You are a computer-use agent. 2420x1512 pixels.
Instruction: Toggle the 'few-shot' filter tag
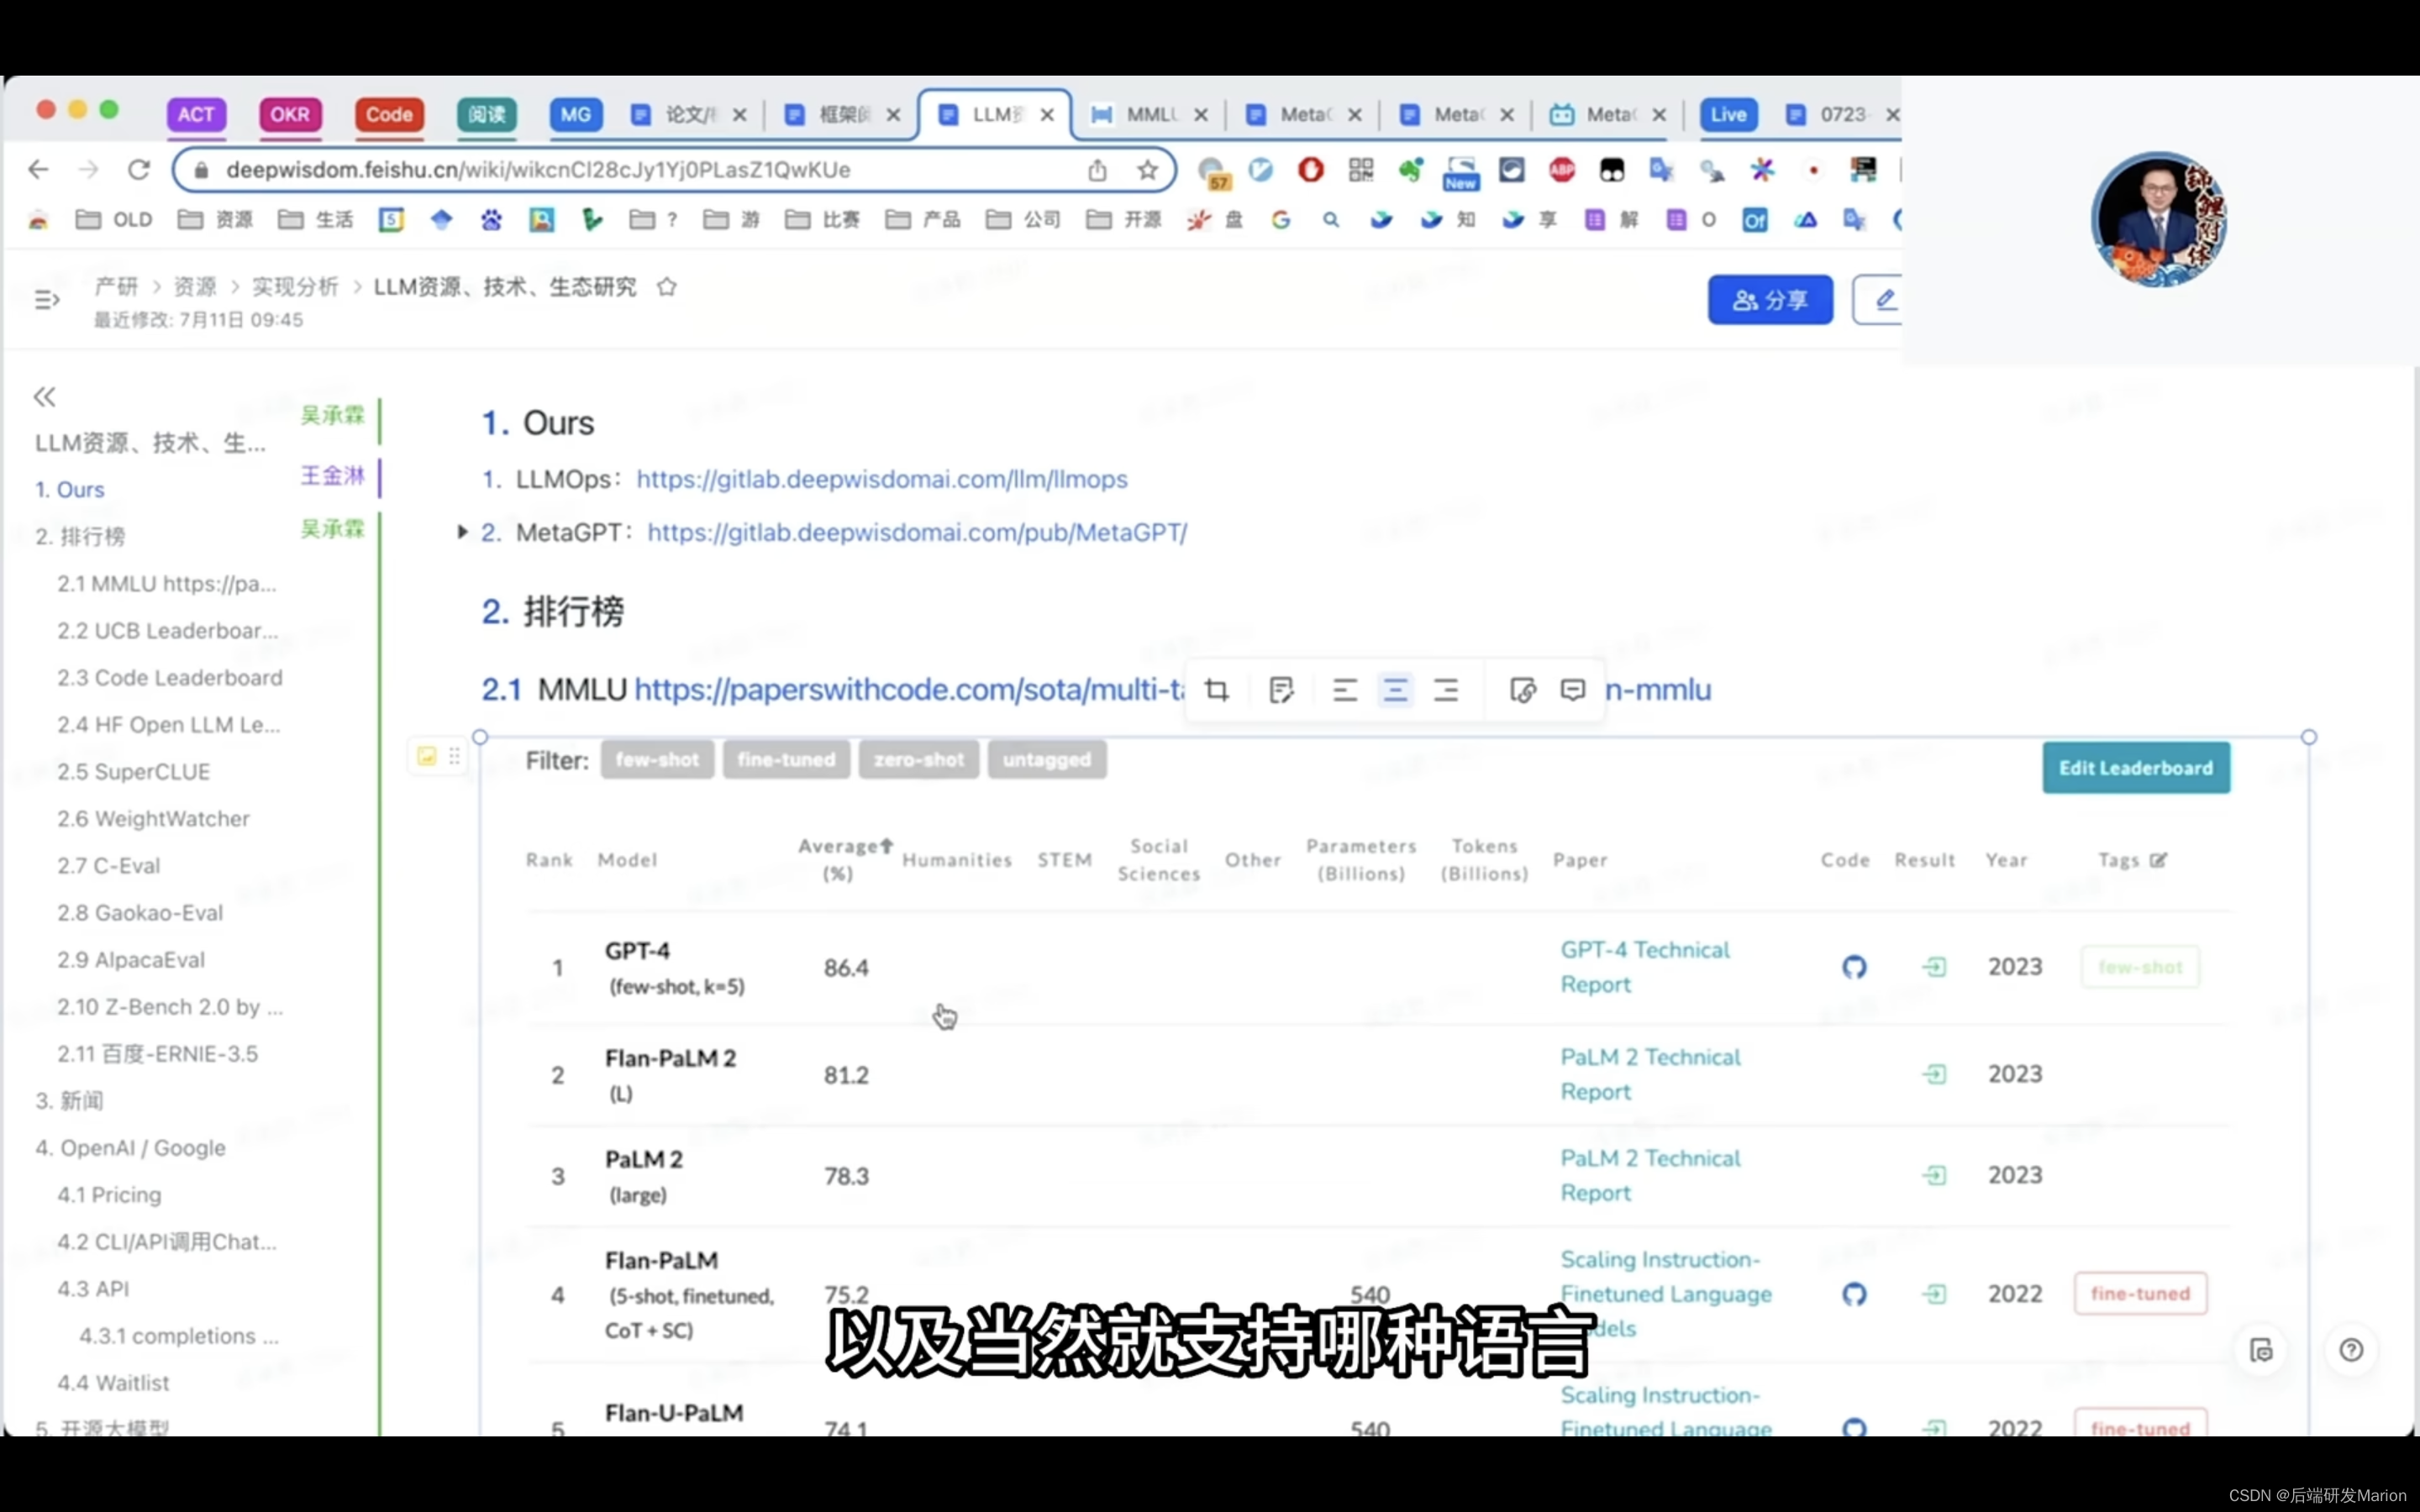click(x=657, y=759)
